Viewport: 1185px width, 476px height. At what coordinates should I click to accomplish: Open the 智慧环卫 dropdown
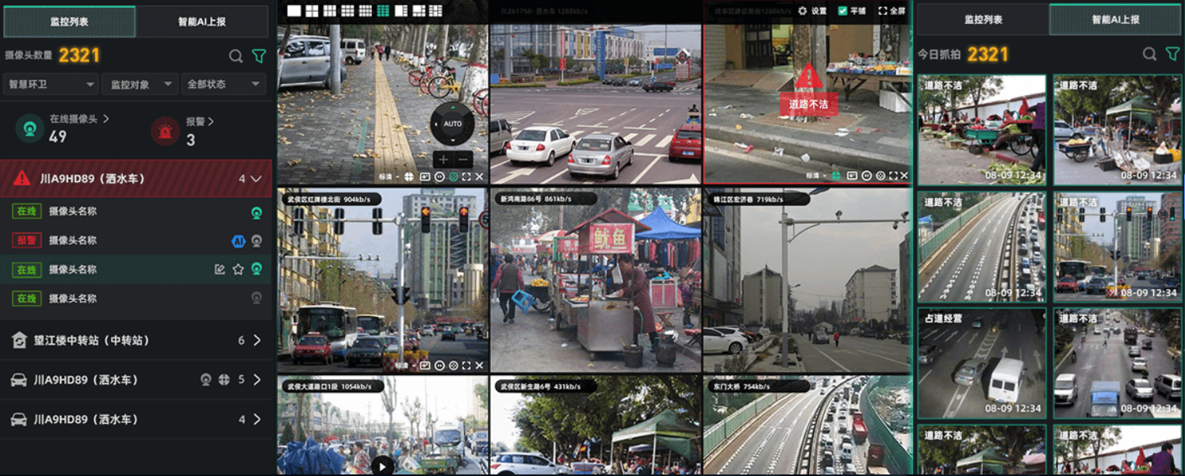click(50, 84)
